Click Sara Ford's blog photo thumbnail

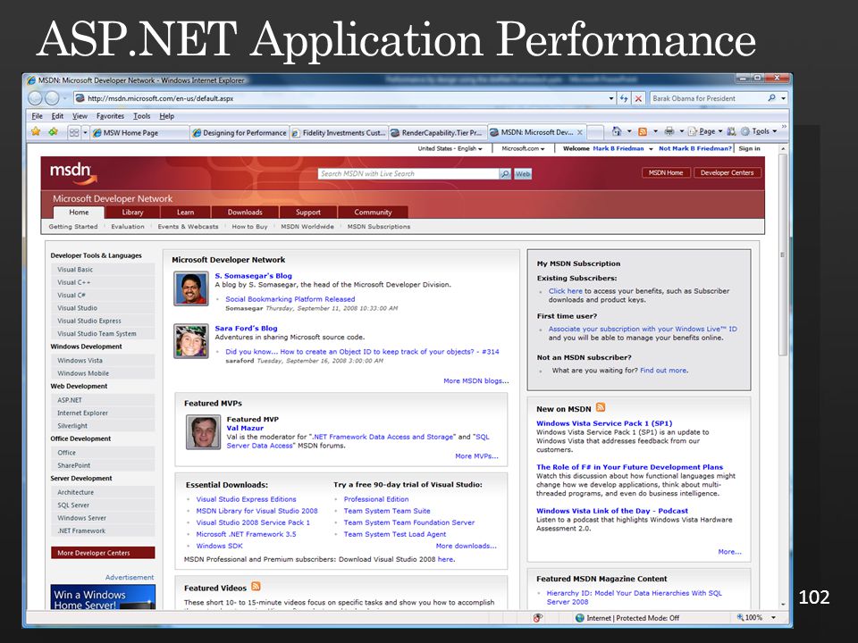pyautogui.click(x=191, y=340)
